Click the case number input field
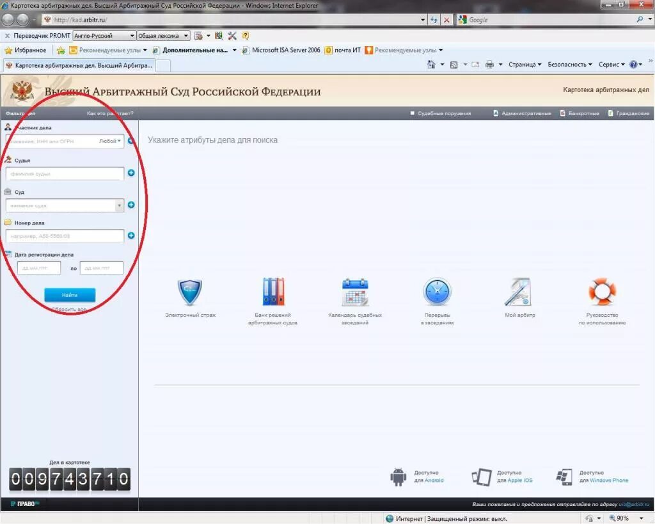Image resolution: width=655 pixels, height=524 pixels. pyautogui.click(x=65, y=236)
